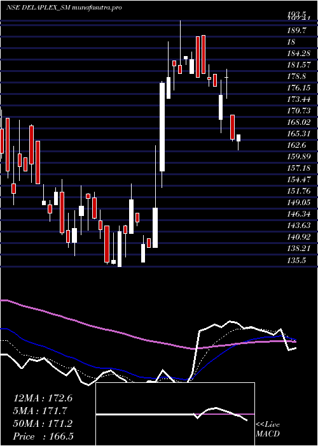Click the 140.92 price axis label
This screenshot has width=318, height=446.
tap(299, 237)
